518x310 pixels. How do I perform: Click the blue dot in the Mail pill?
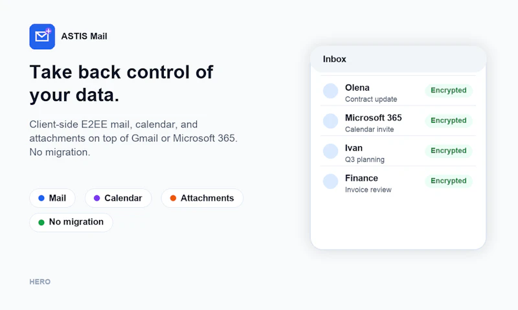[x=41, y=198]
